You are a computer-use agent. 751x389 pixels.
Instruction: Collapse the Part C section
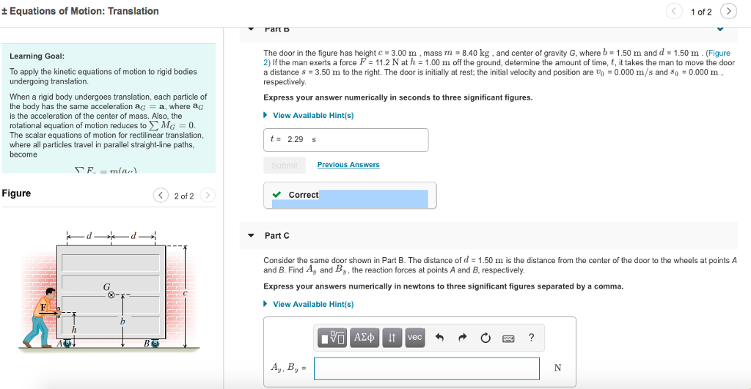[251, 235]
